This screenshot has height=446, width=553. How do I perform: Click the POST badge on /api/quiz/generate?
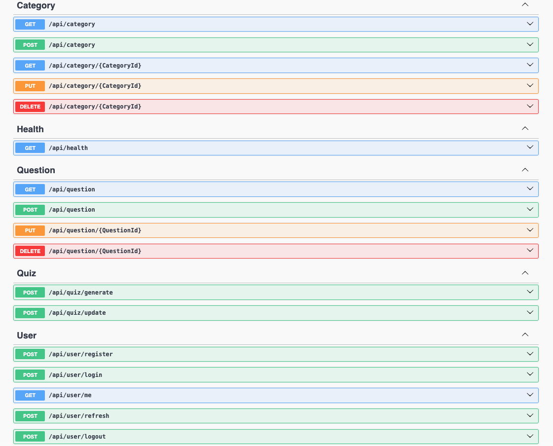(x=30, y=292)
